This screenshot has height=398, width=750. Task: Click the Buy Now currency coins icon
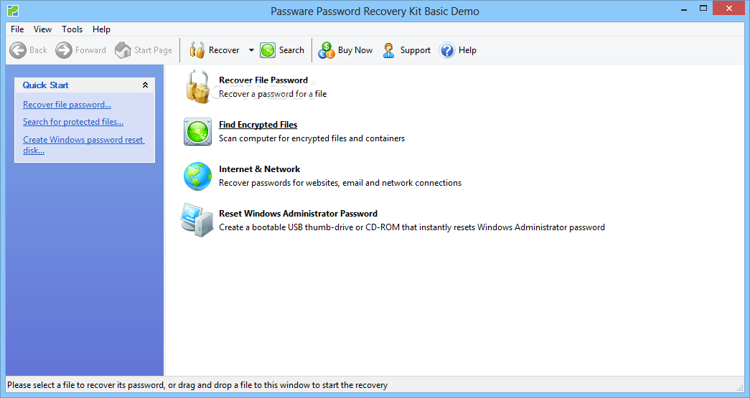(x=327, y=50)
